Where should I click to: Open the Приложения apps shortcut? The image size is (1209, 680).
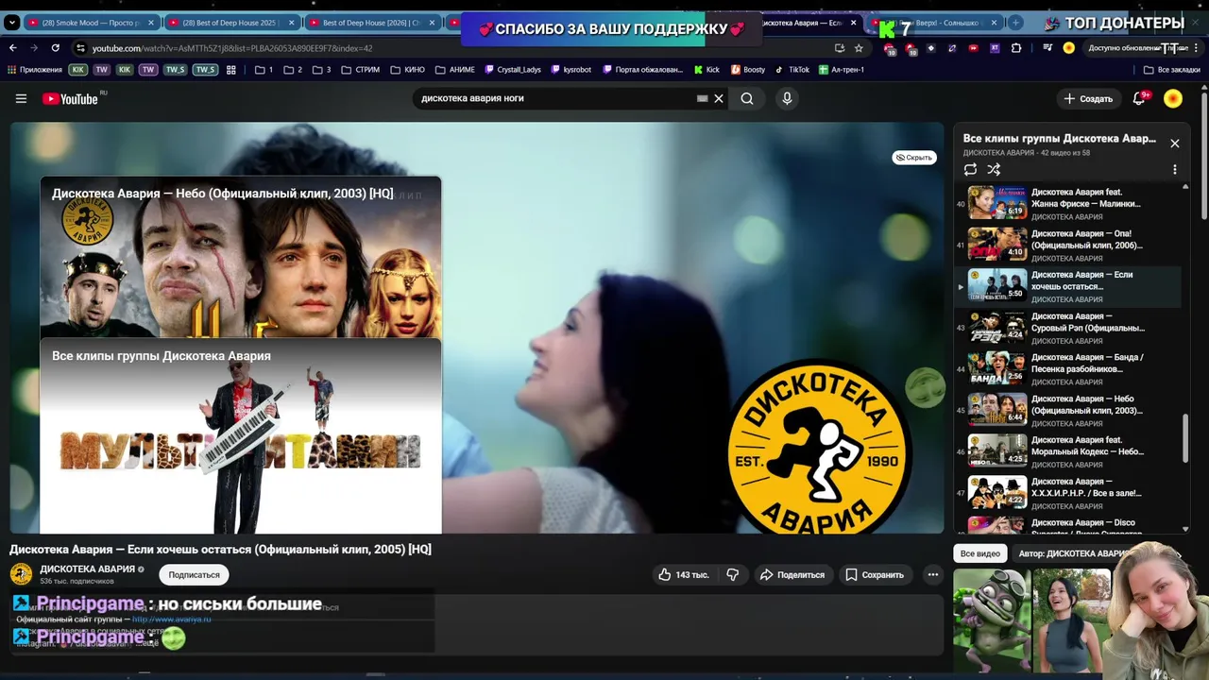click(x=35, y=69)
